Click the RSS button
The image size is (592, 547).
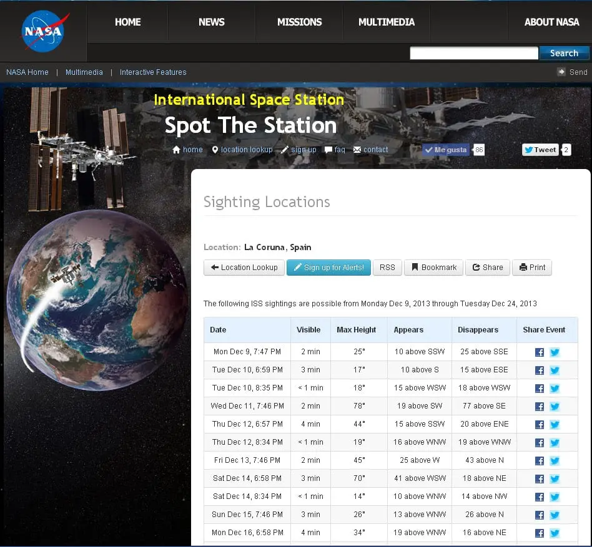pyautogui.click(x=387, y=268)
